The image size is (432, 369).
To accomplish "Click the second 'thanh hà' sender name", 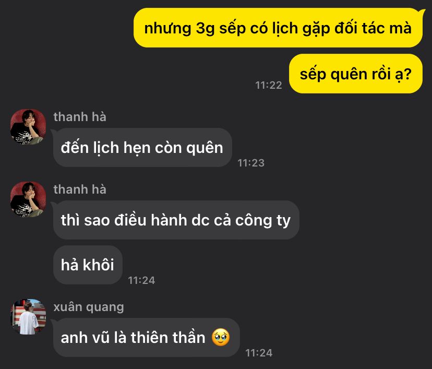I will point(80,189).
